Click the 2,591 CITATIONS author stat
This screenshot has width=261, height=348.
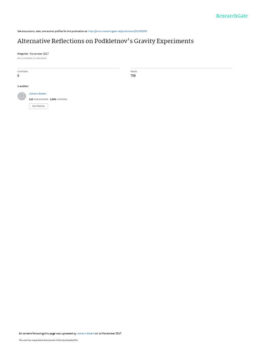[58, 99]
